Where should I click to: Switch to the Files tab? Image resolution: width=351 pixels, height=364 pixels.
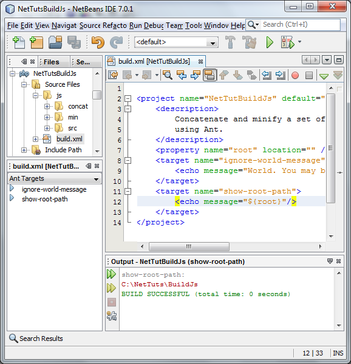click(52, 62)
